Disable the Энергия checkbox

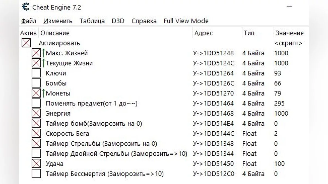[36, 113]
